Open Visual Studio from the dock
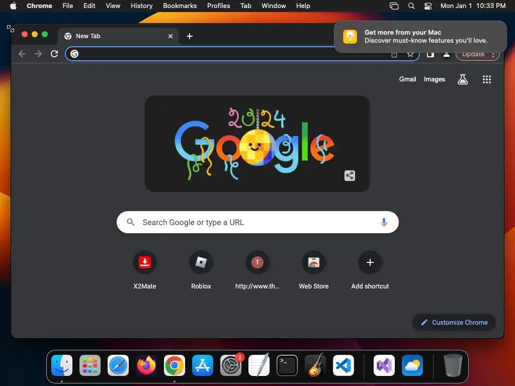The width and height of the screenshot is (515, 386). point(384,365)
